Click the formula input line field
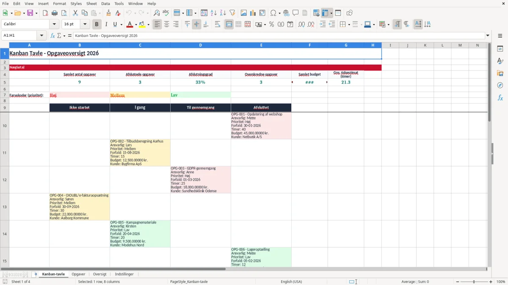 click(279, 36)
